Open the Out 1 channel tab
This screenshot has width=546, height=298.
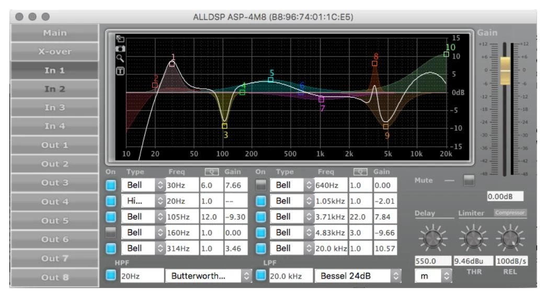(x=55, y=145)
